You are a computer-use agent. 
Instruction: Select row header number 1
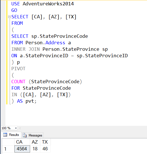point(8,149)
